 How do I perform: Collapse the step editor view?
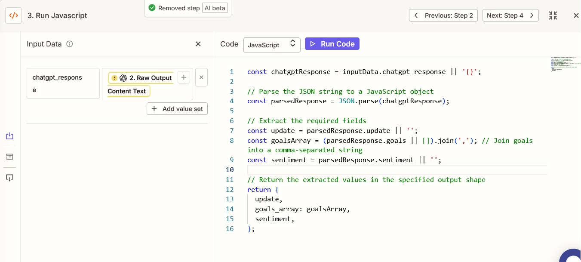tap(553, 15)
